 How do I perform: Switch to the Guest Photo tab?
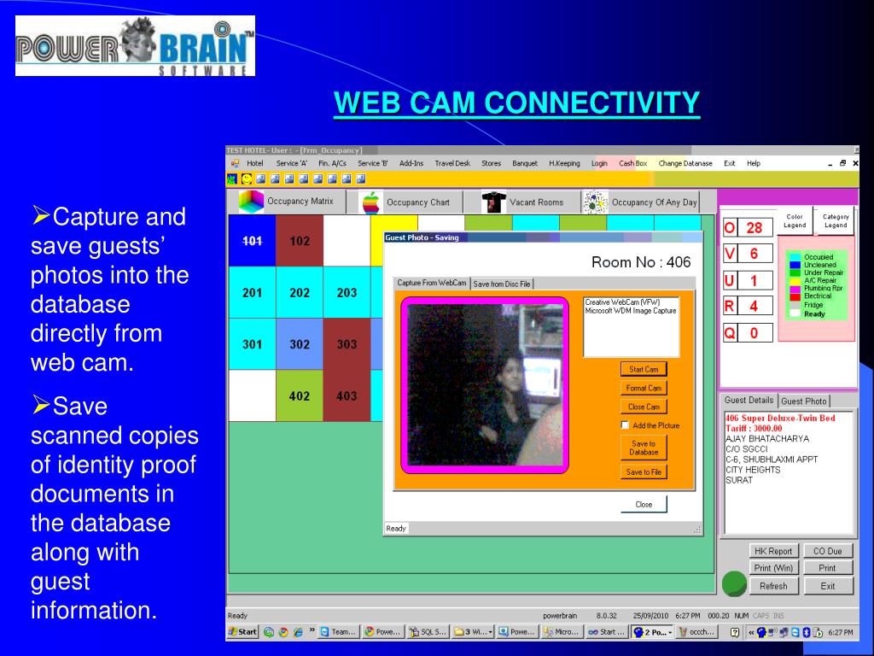[x=804, y=401]
